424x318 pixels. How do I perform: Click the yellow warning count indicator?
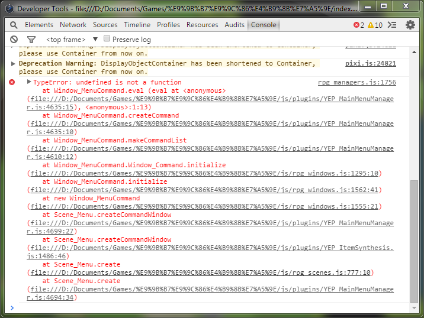coord(375,25)
